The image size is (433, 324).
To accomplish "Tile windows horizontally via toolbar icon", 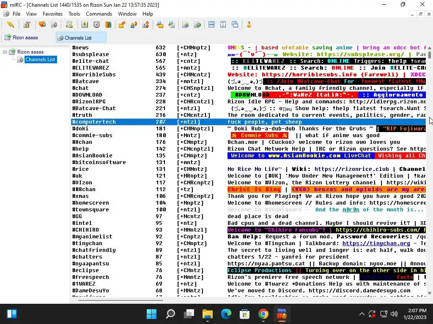I will [x=211, y=25].
